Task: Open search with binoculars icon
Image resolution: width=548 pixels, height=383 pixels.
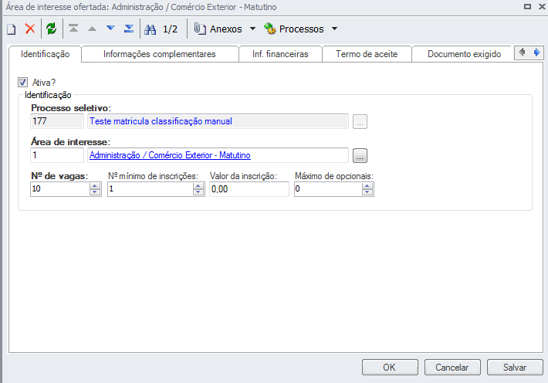Action: click(x=151, y=29)
